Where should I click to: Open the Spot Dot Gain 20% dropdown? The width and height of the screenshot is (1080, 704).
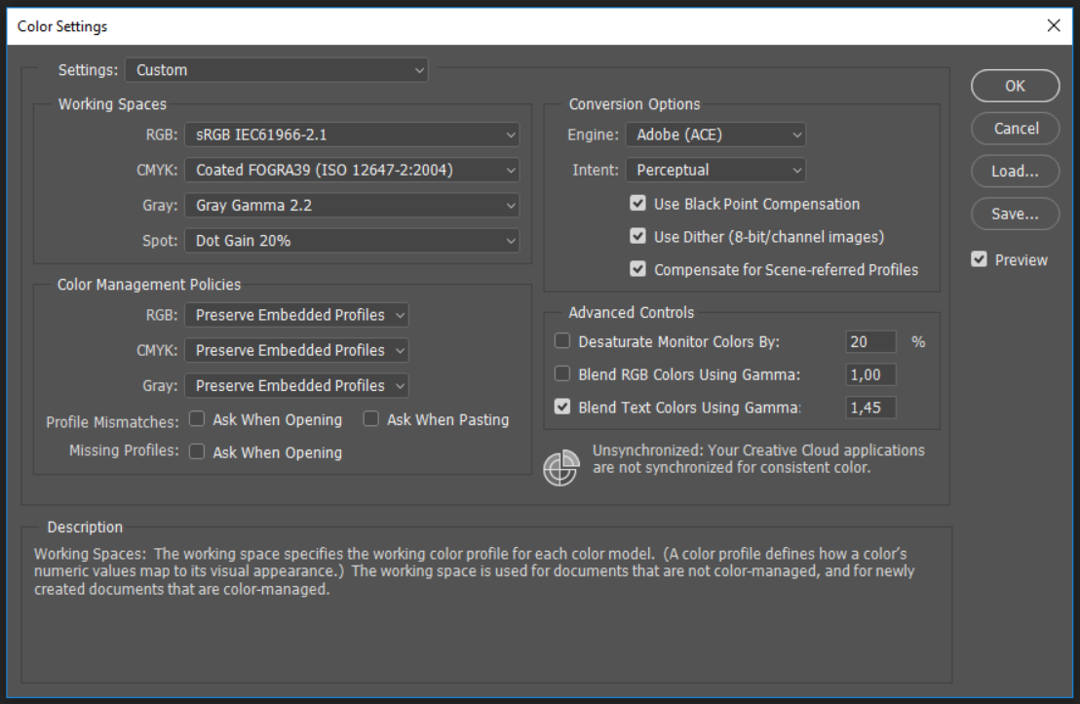(352, 241)
